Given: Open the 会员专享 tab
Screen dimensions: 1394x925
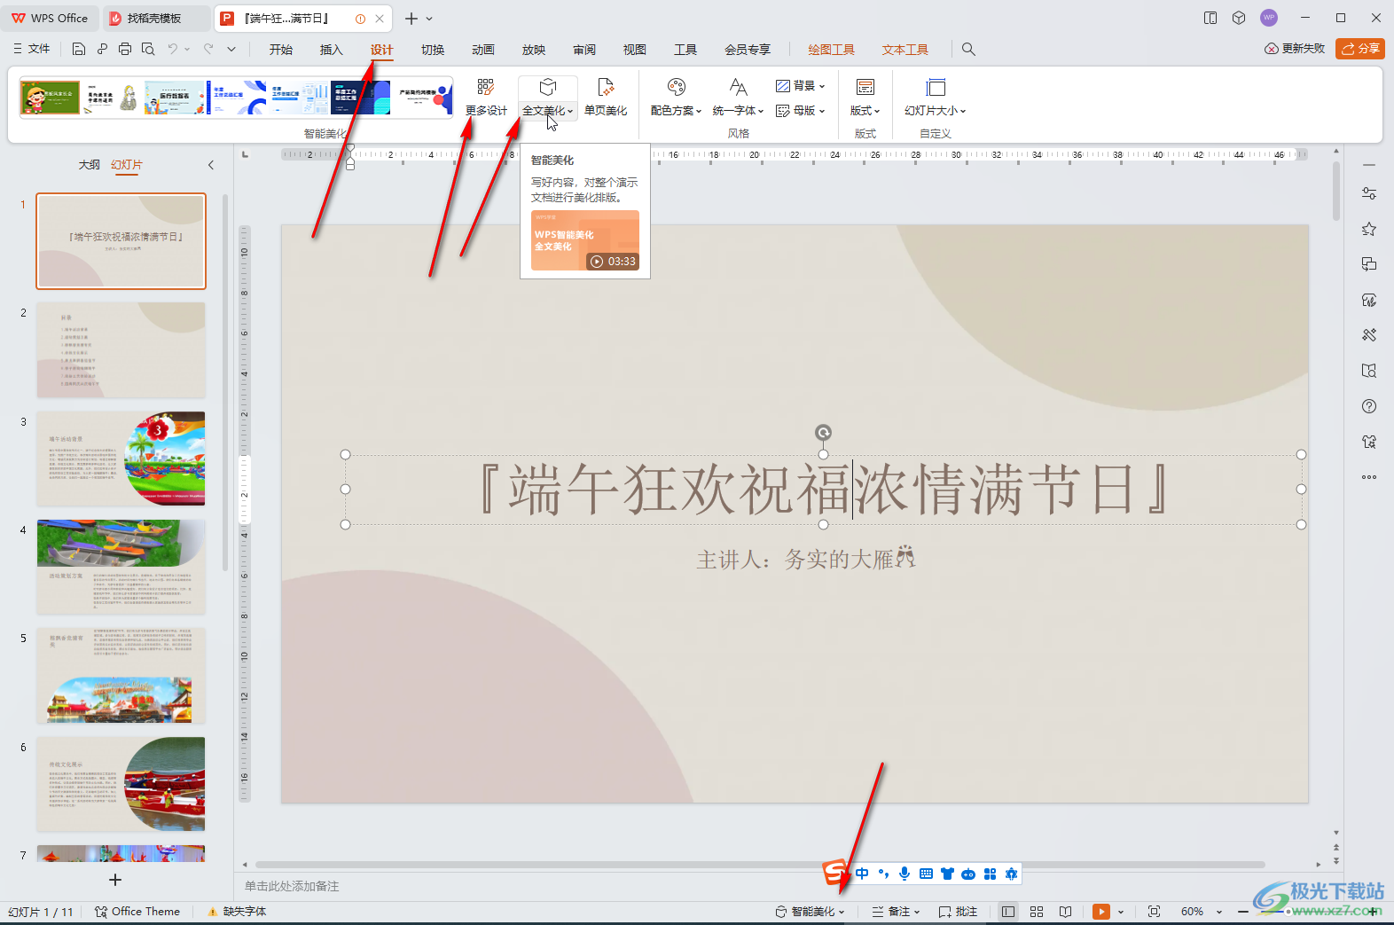Looking at the screenshot, I should tap(748, 50).
